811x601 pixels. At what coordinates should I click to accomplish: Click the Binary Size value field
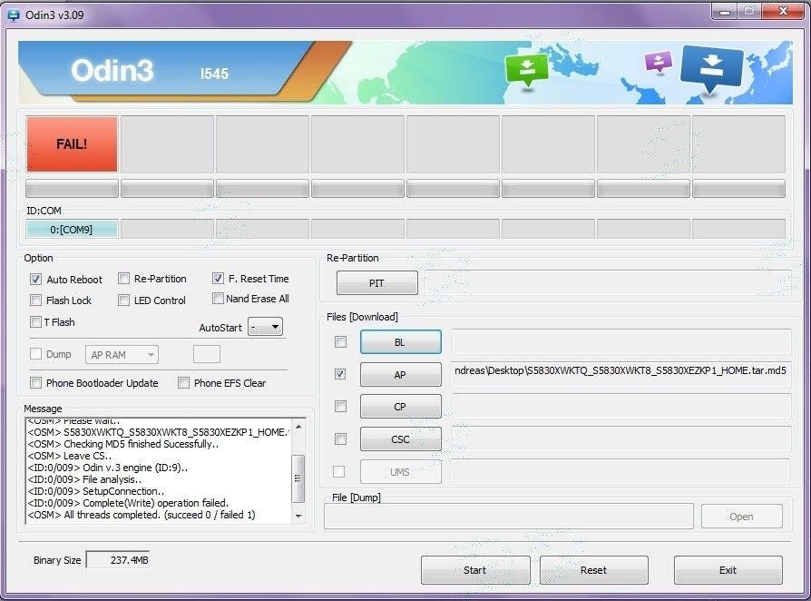pos(118,560)
